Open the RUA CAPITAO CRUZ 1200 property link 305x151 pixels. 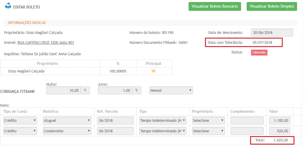pyautogui.click(x=46, y=43)
